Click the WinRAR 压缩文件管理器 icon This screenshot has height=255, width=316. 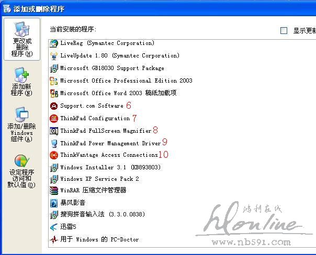click(x=54, y=191)
